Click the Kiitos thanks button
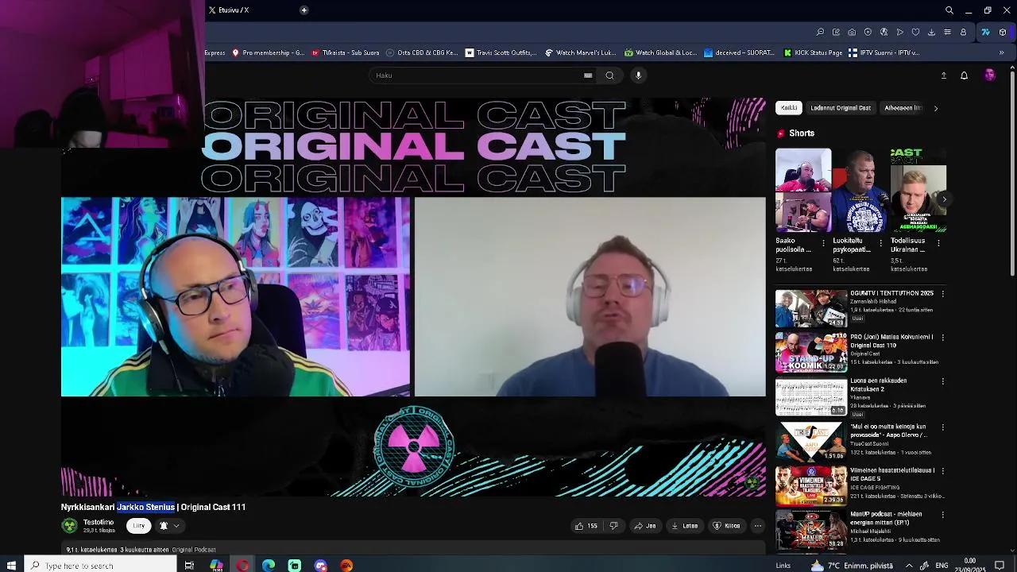Image resolution: width=1017 pixels, height=572 pixels. (x=726, y=526)
